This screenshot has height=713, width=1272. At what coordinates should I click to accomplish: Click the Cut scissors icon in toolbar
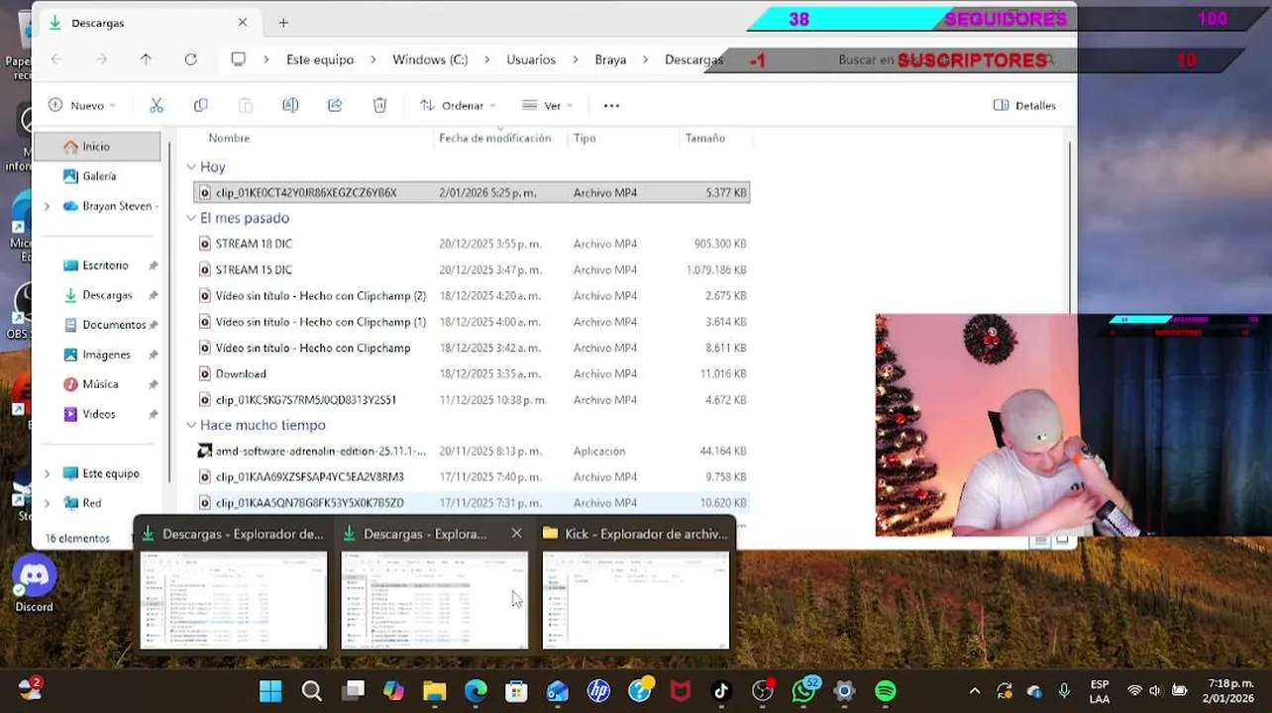pyautogui.click(x=156, y=105)
